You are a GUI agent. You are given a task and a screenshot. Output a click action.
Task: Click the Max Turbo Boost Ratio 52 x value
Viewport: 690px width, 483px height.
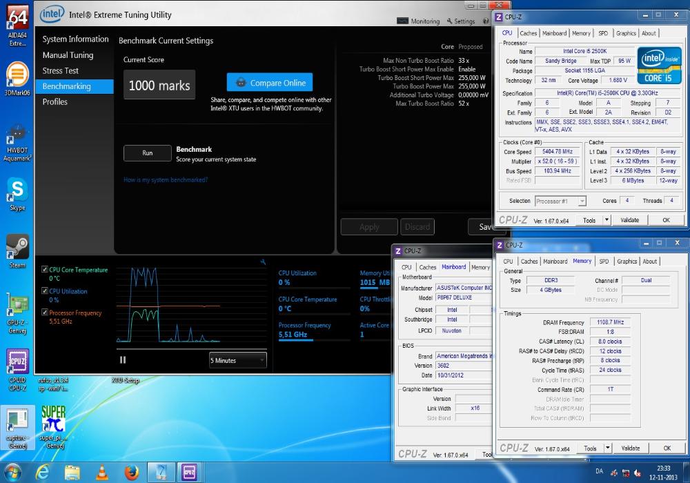464,103
